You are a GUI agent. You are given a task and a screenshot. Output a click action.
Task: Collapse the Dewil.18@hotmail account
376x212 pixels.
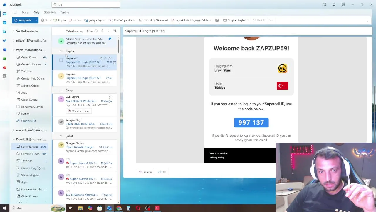click(14, 140)
